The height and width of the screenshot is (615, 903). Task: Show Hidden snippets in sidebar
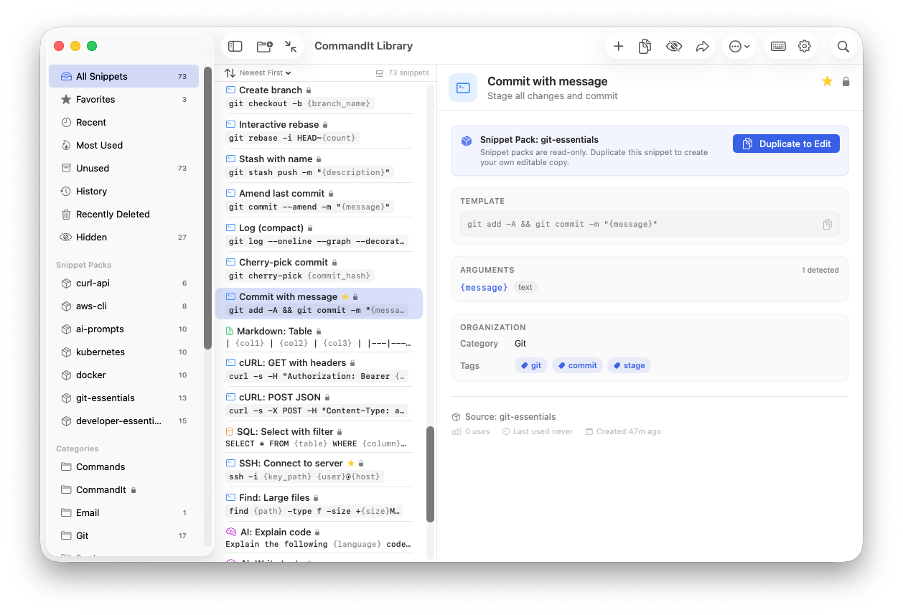click(x=91, y=238)
